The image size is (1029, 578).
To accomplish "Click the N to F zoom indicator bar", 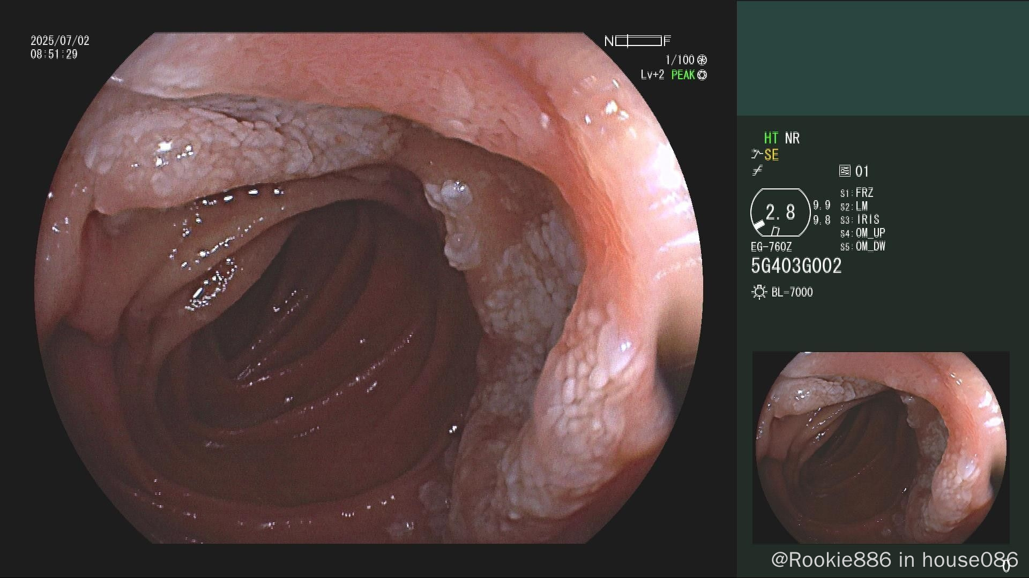I will coord(638,41).
